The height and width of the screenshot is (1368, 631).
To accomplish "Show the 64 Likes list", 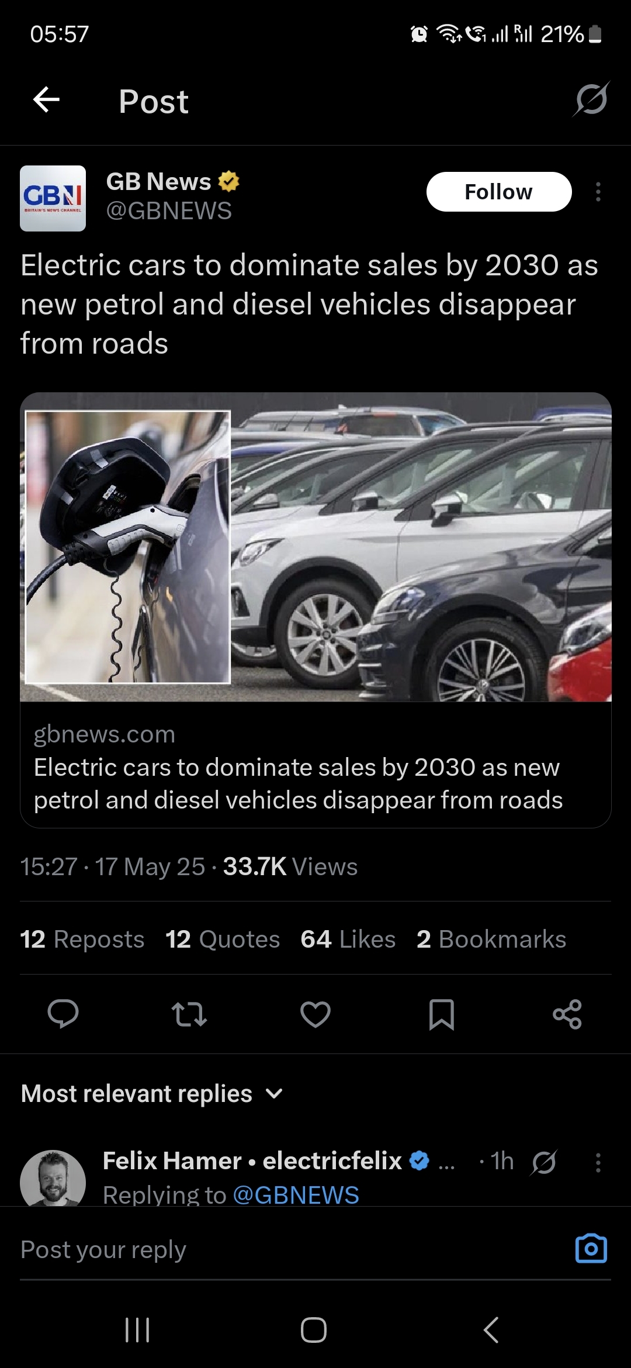I will pos(348,939).
